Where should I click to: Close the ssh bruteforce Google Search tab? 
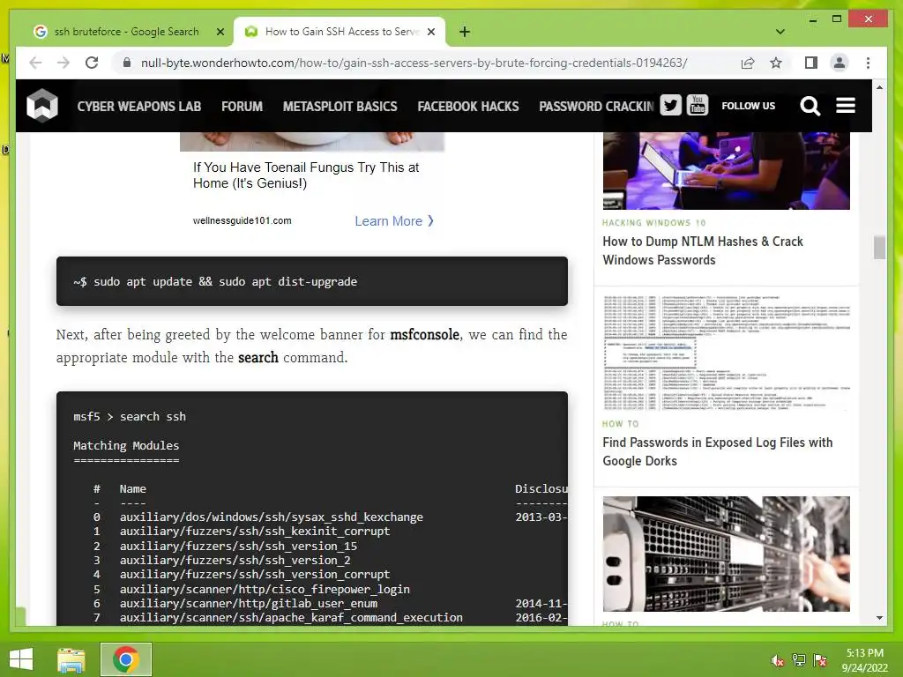tap(220, 32)
